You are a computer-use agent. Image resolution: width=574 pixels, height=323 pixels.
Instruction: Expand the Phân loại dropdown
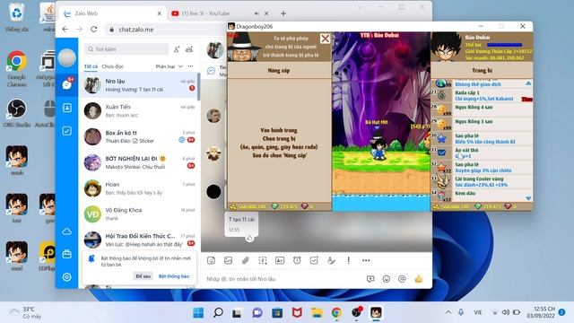(x=170, y=66)
